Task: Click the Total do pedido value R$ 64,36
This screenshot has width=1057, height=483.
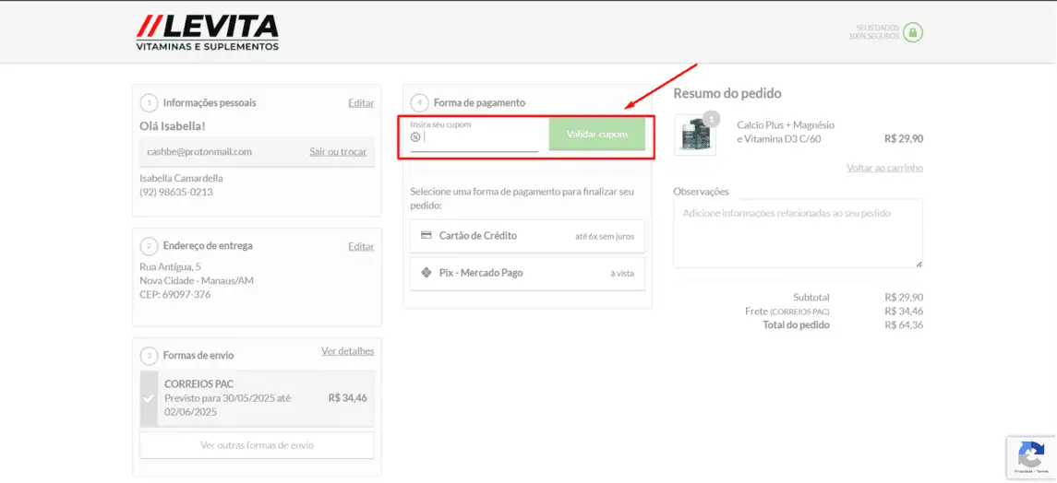Action: coord(904,324)
